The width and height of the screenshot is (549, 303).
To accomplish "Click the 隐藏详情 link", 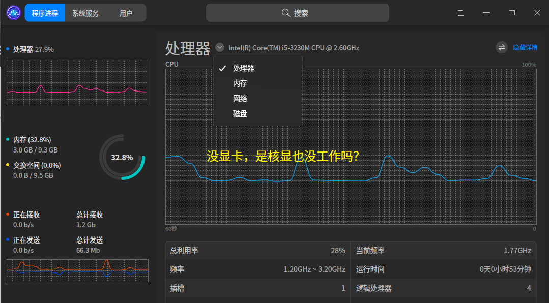I will 525,48.
